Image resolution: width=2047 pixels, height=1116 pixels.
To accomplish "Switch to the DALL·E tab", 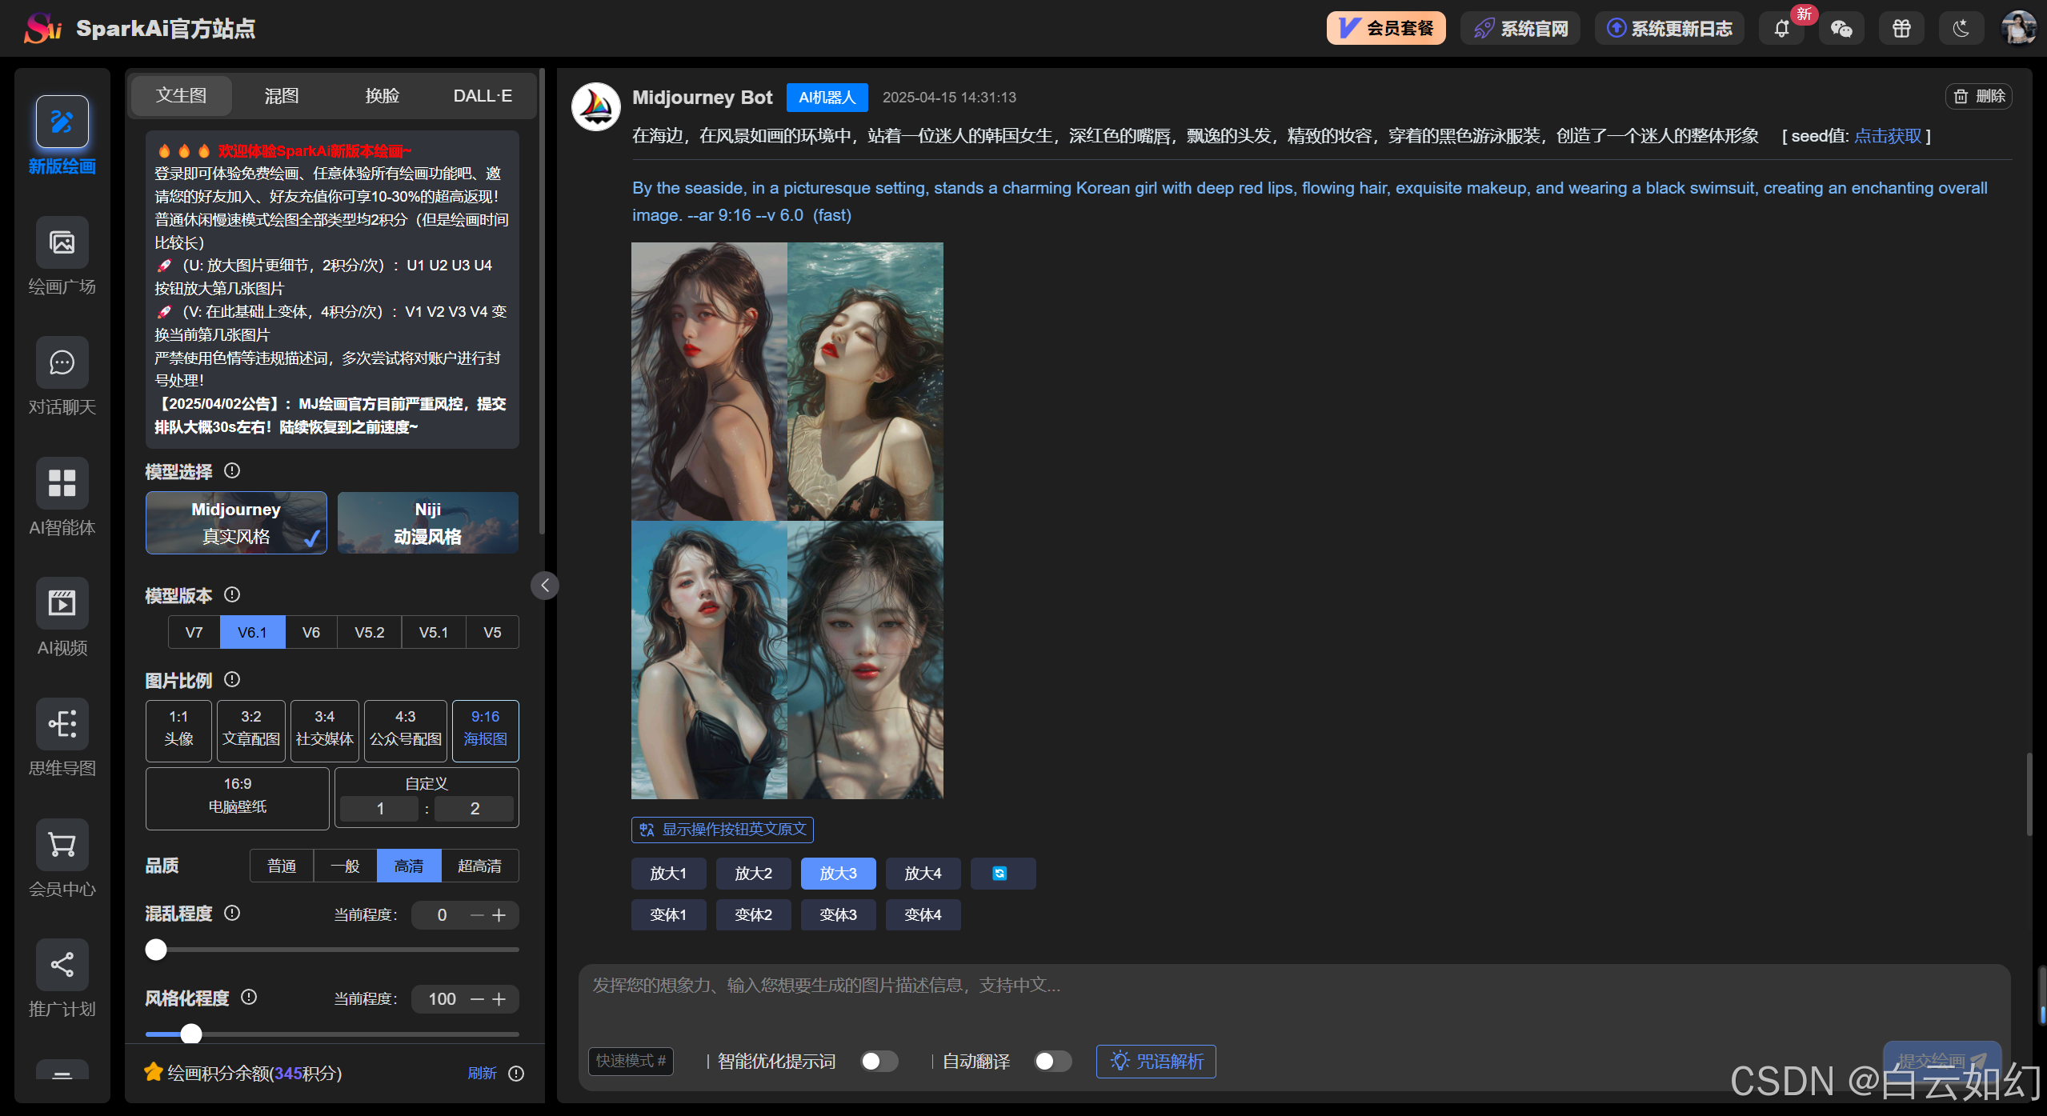I will tap(482, 96).
